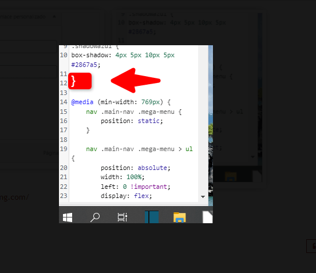
Task: Open the Windows Start menu
Action: coord(68,217)
